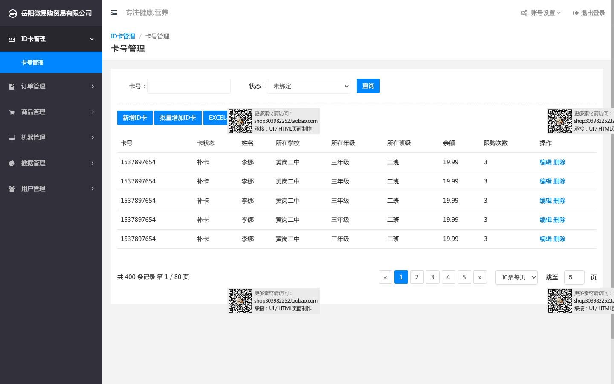Click the 新增ID卡 button

(135, 118)
